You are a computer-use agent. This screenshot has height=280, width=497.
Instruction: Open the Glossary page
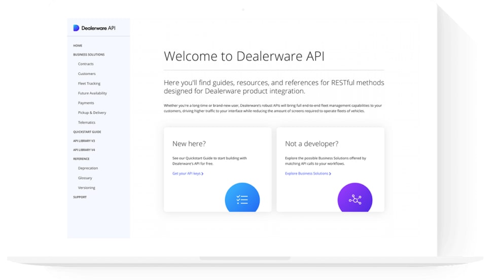85,178
